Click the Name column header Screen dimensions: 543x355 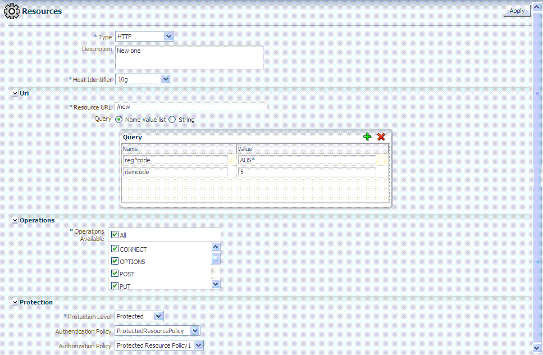179,149
